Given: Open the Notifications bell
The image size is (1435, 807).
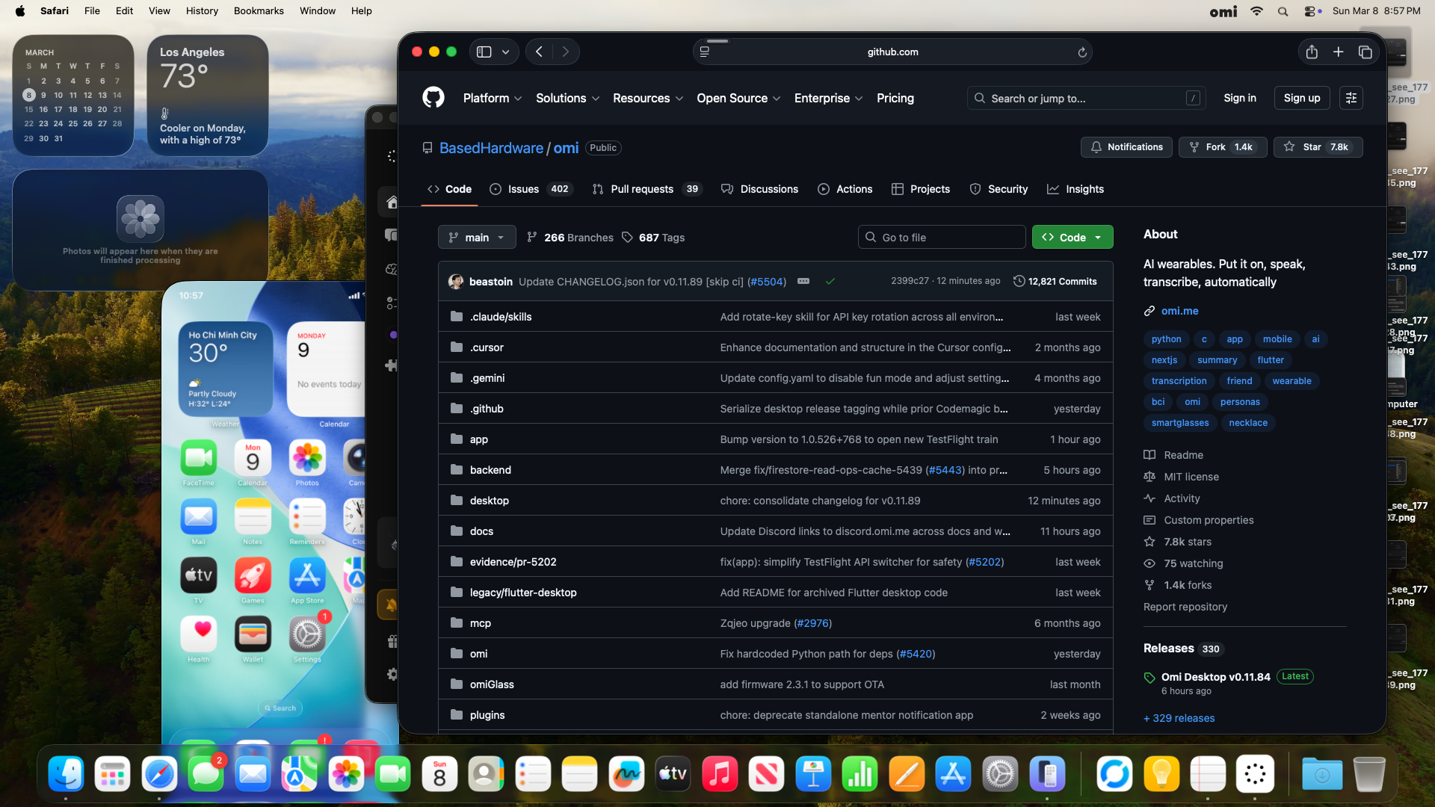Looking at the screenshot, I should point(1095,147).
